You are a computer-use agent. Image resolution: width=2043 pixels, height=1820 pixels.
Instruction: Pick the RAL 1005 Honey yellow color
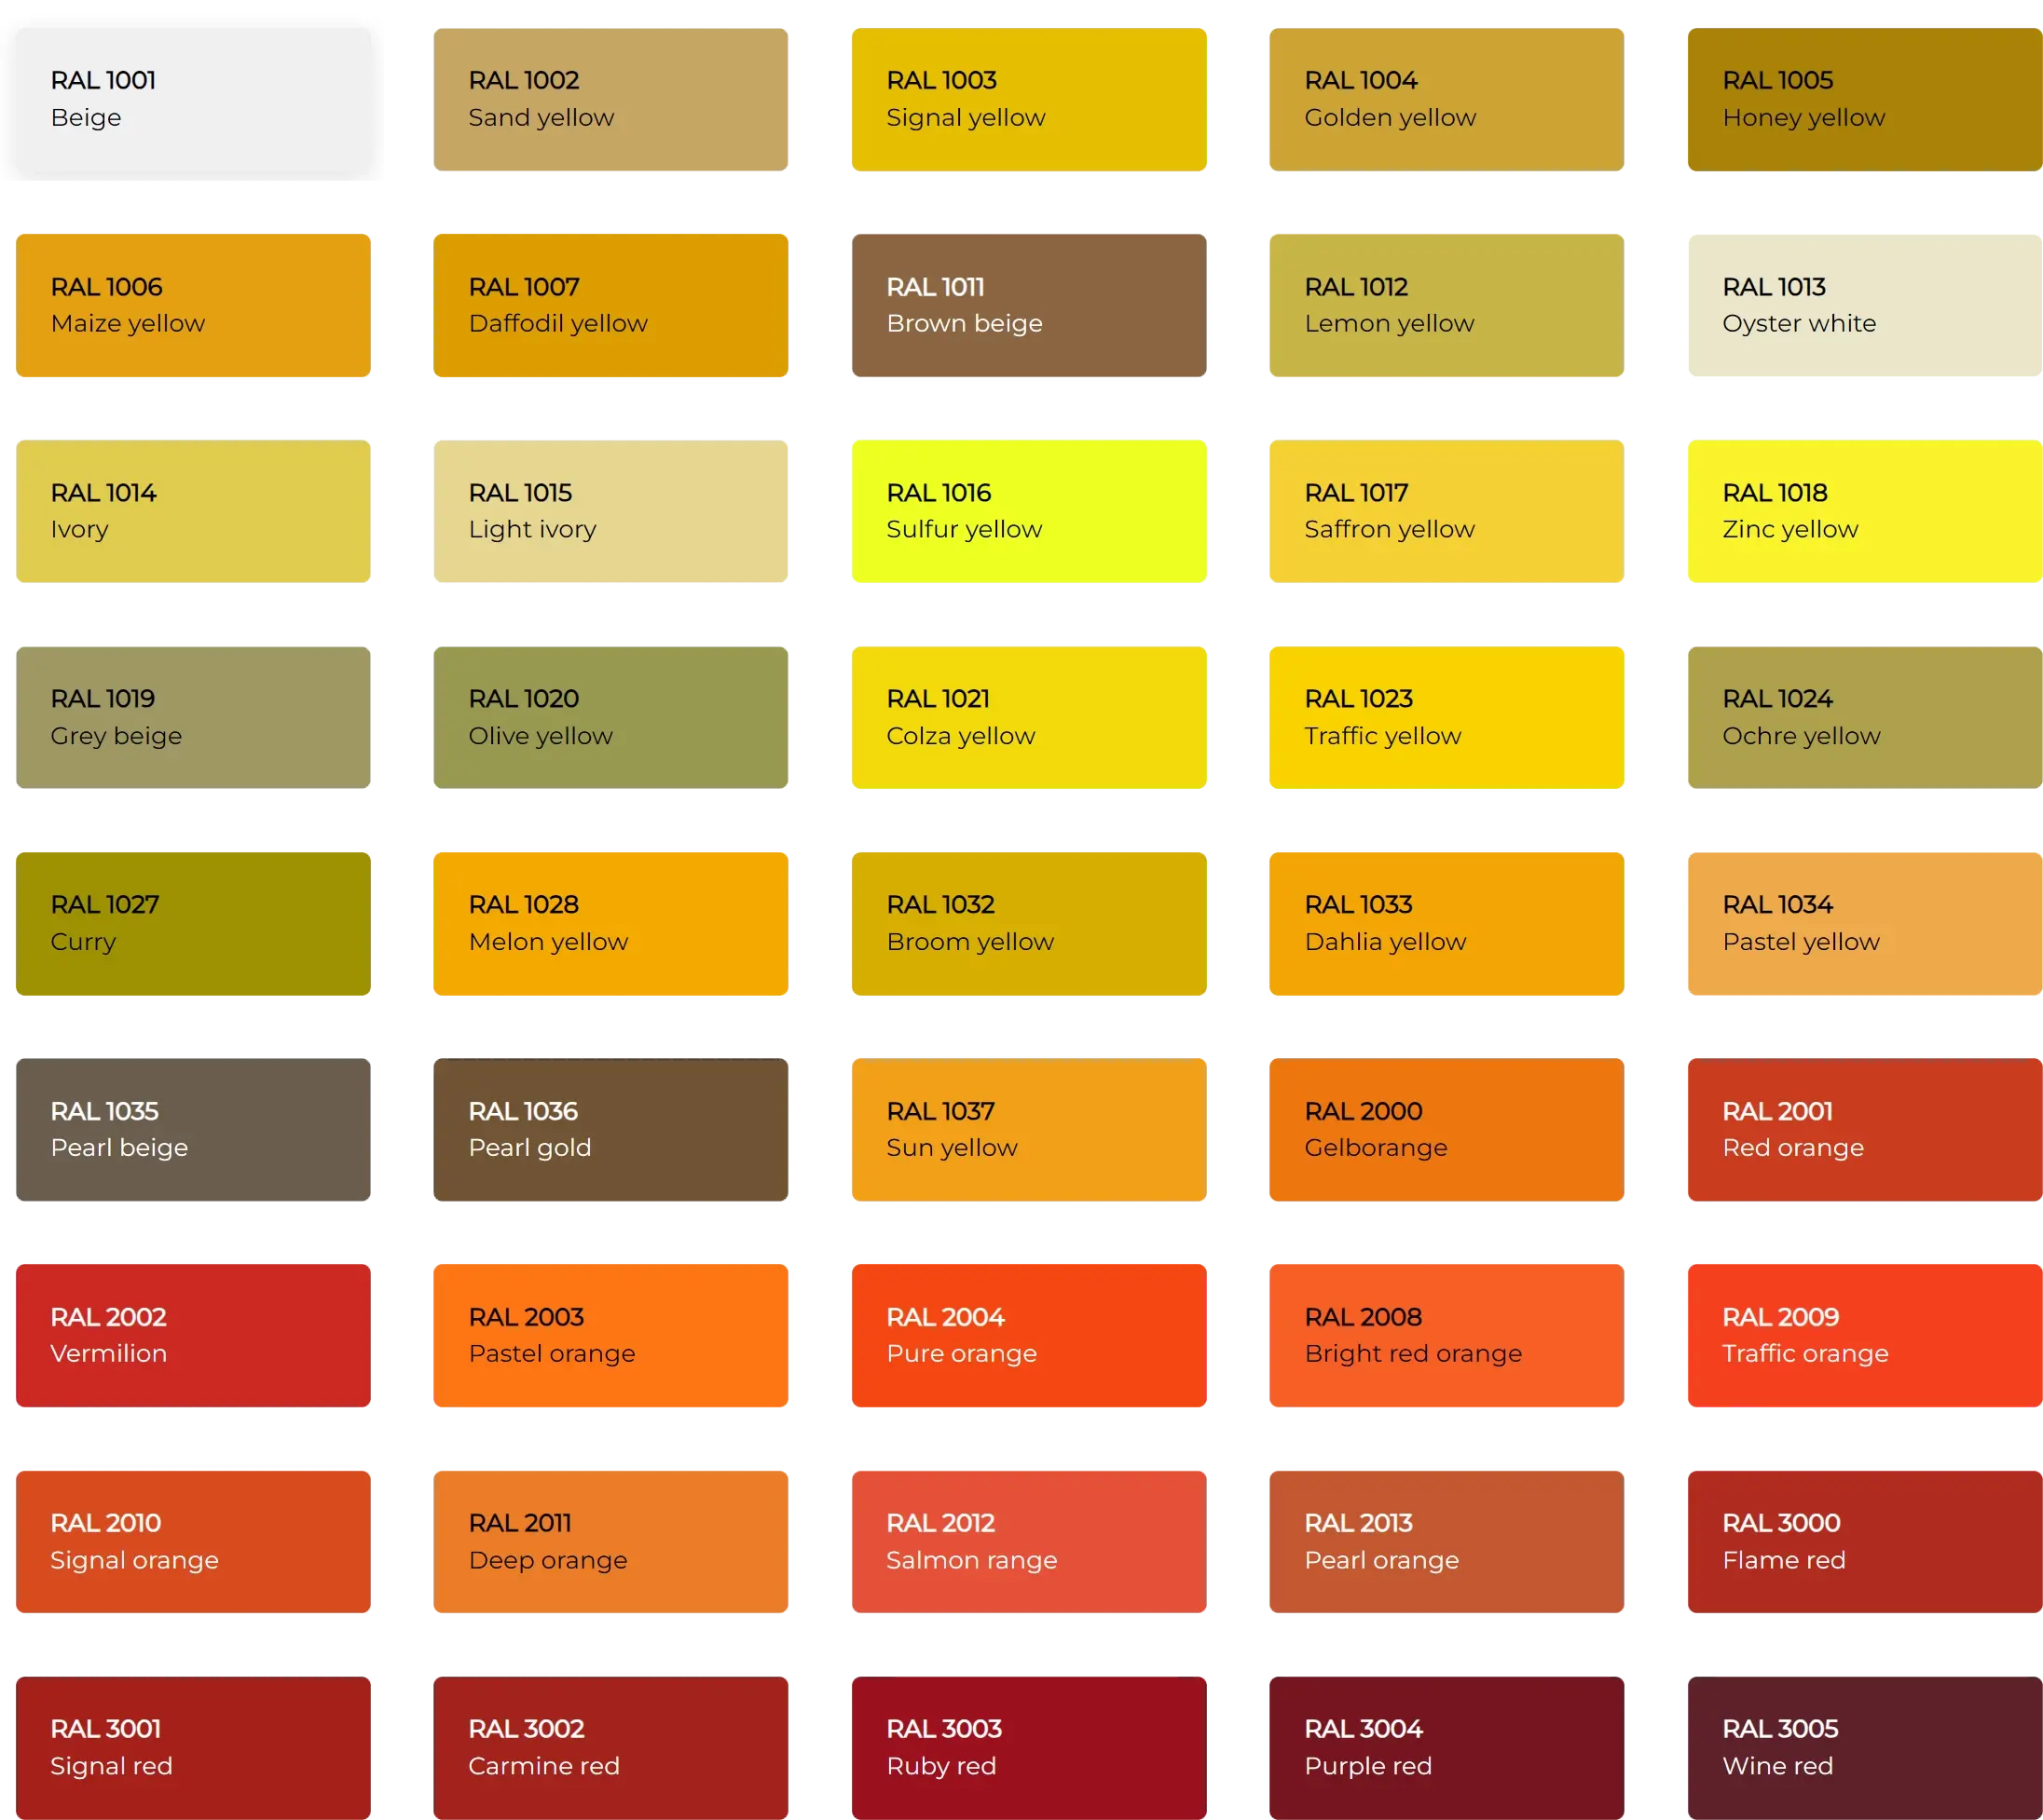click(x=1863, y=98)
